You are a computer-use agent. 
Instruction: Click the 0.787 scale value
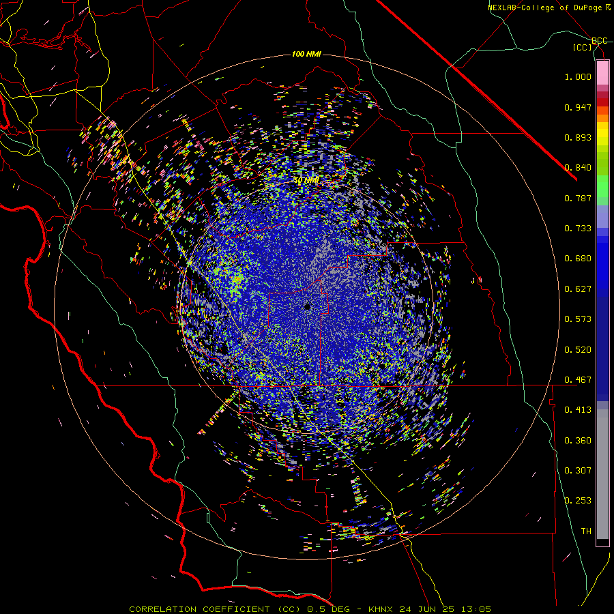pos(578,198)
